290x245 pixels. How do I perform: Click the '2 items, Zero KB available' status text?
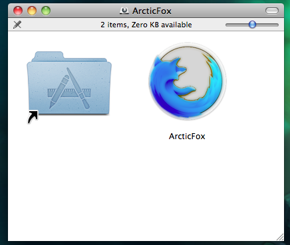(146, 25)
